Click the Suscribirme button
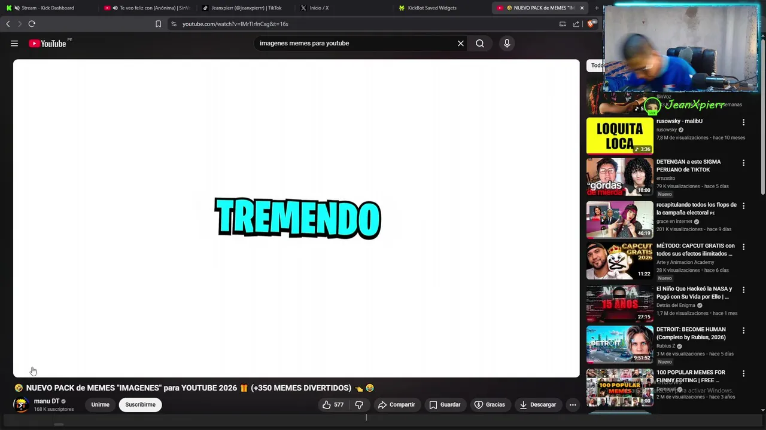The height and width of the screenshot is (430, 766). pos(140,404)
